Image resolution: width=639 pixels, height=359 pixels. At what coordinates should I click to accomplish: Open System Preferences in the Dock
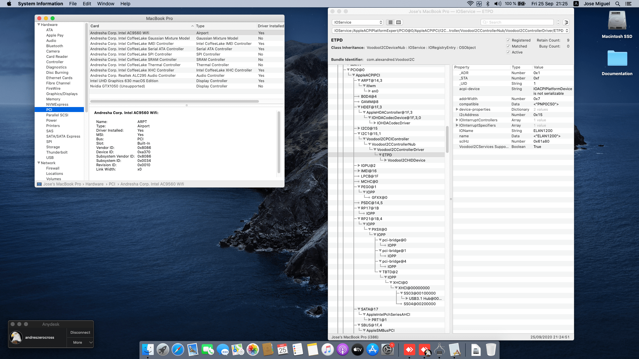pos(387,350)
